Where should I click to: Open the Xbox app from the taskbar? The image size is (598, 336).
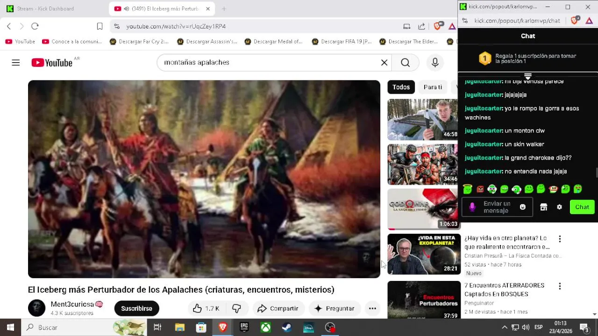pos(265,328)
